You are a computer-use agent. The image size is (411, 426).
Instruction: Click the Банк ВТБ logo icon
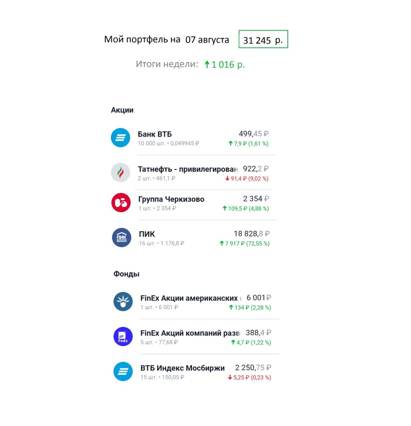(121, 138)
